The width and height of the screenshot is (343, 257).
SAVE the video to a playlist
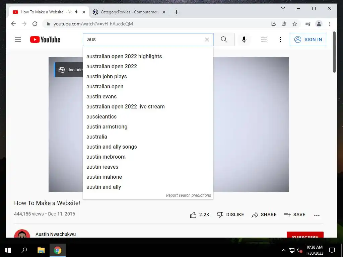pyautogui.click(x=294, y=215)
